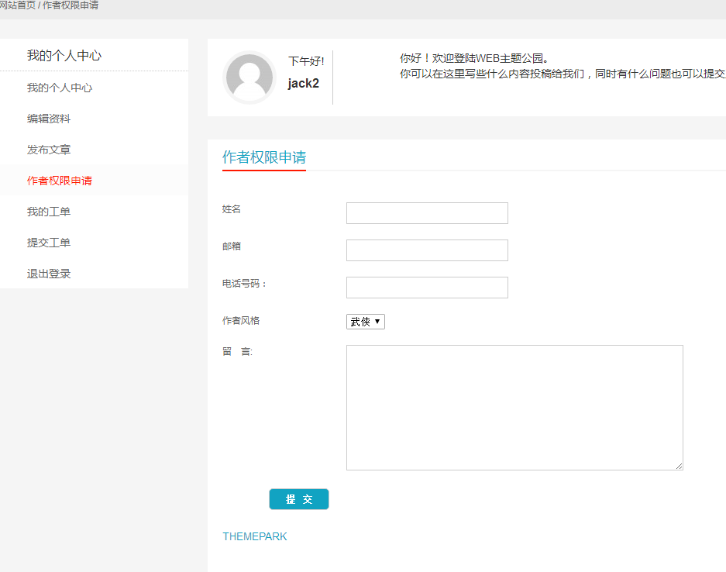Click the 邮箱 email input field

(x=427, y=250)
